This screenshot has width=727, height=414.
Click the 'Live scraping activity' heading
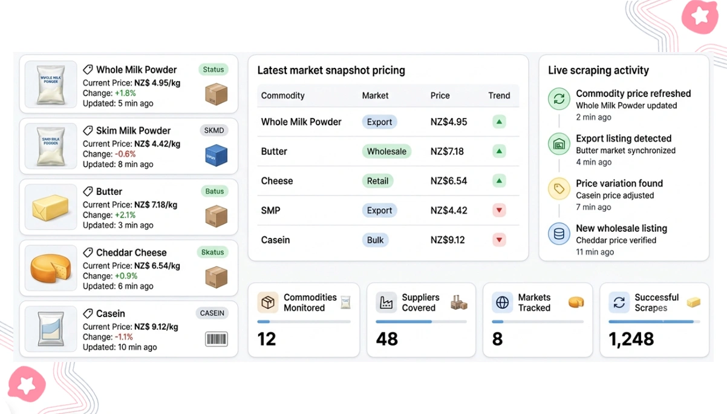coord(598,70)
